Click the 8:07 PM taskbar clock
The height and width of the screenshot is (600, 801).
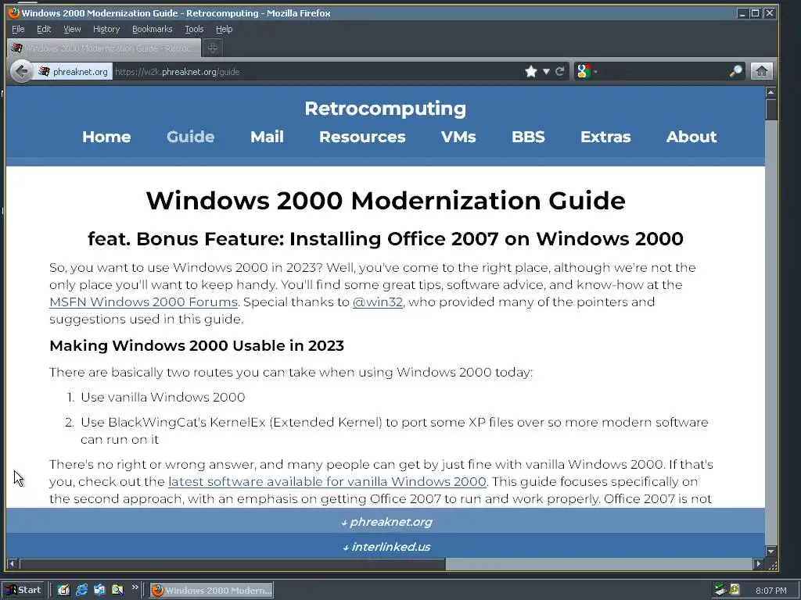point(770,591)
